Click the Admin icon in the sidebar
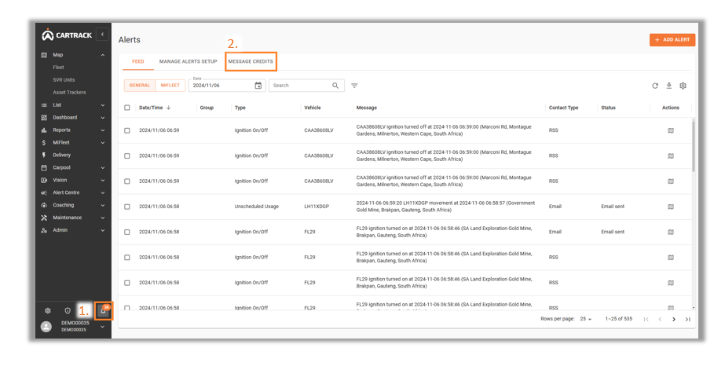 pos(44,230)
